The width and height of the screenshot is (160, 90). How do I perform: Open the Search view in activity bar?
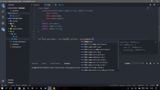tap(3, 11)
